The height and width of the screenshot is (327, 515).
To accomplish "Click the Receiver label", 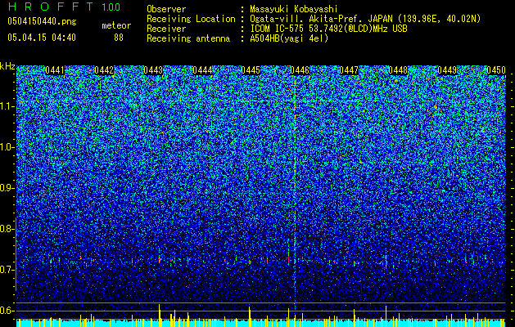I will point(166,29).
